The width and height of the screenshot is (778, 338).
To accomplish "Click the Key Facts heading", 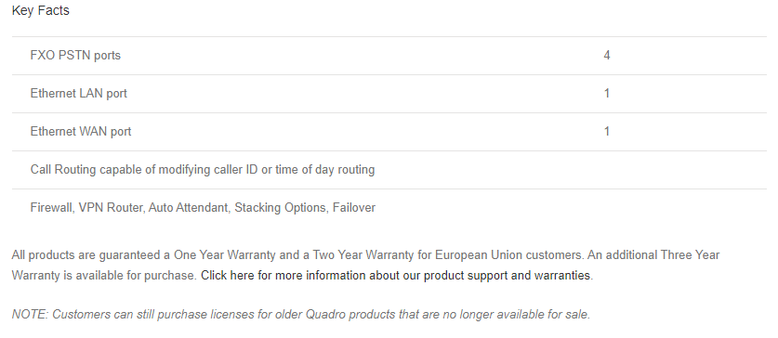I will click(40, 10).
